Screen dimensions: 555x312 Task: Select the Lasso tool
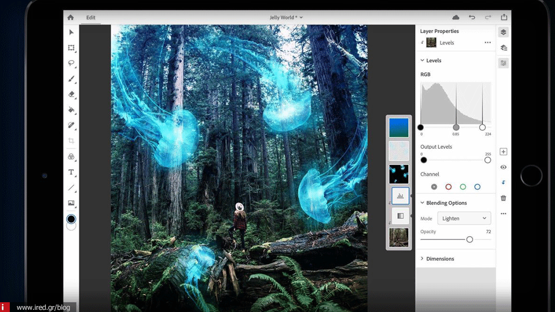click(71, 63)
